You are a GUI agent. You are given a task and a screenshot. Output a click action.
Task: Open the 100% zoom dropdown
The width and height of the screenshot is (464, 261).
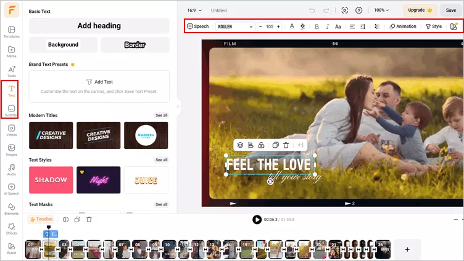pyautogui.click(x=381, y=10)
